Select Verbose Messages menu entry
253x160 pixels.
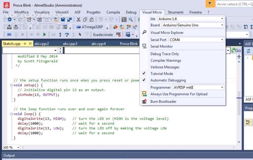(165, 67)
